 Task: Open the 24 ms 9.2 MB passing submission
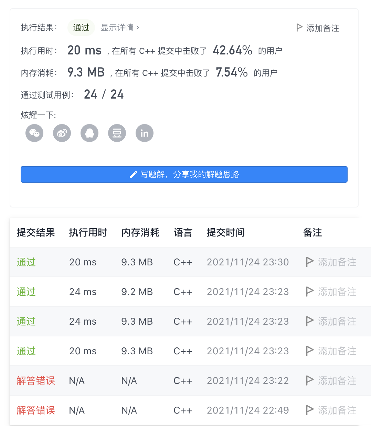[x=26, y=292]
